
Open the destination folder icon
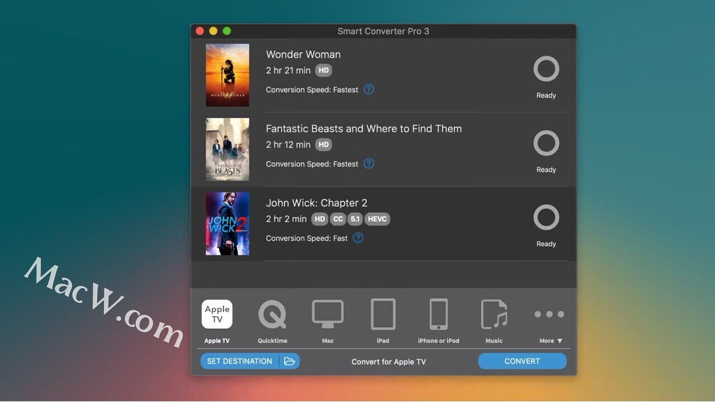point(289,361)
